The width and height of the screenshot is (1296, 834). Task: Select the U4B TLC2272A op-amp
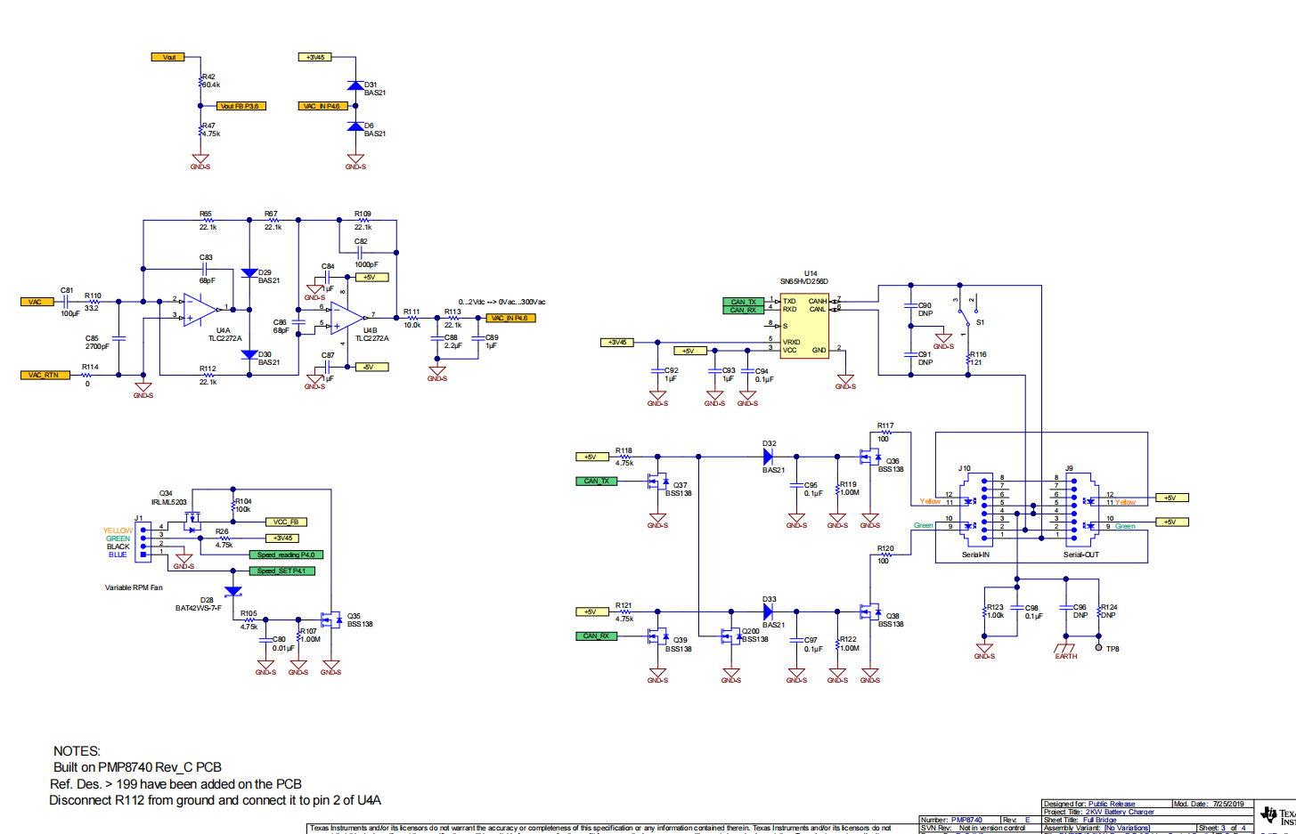346,316
